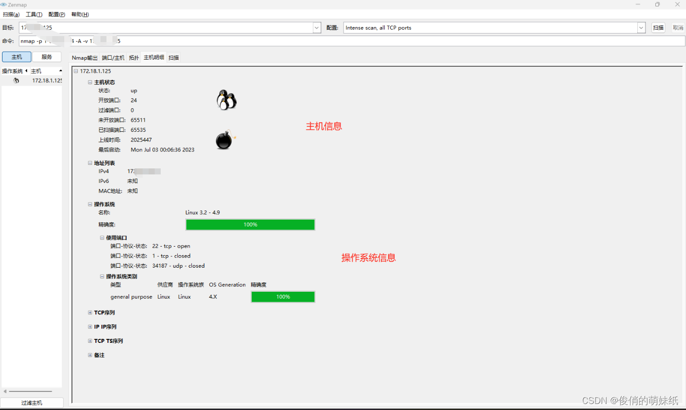Sort by the 主机 column header
This screenshot has height=410, width=686.
pyautogui.click(x=46, y=71)
